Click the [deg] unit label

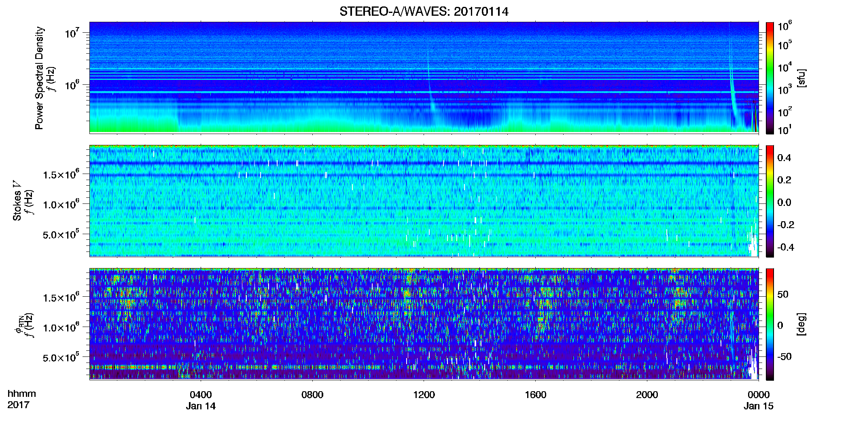click(801, 324)
